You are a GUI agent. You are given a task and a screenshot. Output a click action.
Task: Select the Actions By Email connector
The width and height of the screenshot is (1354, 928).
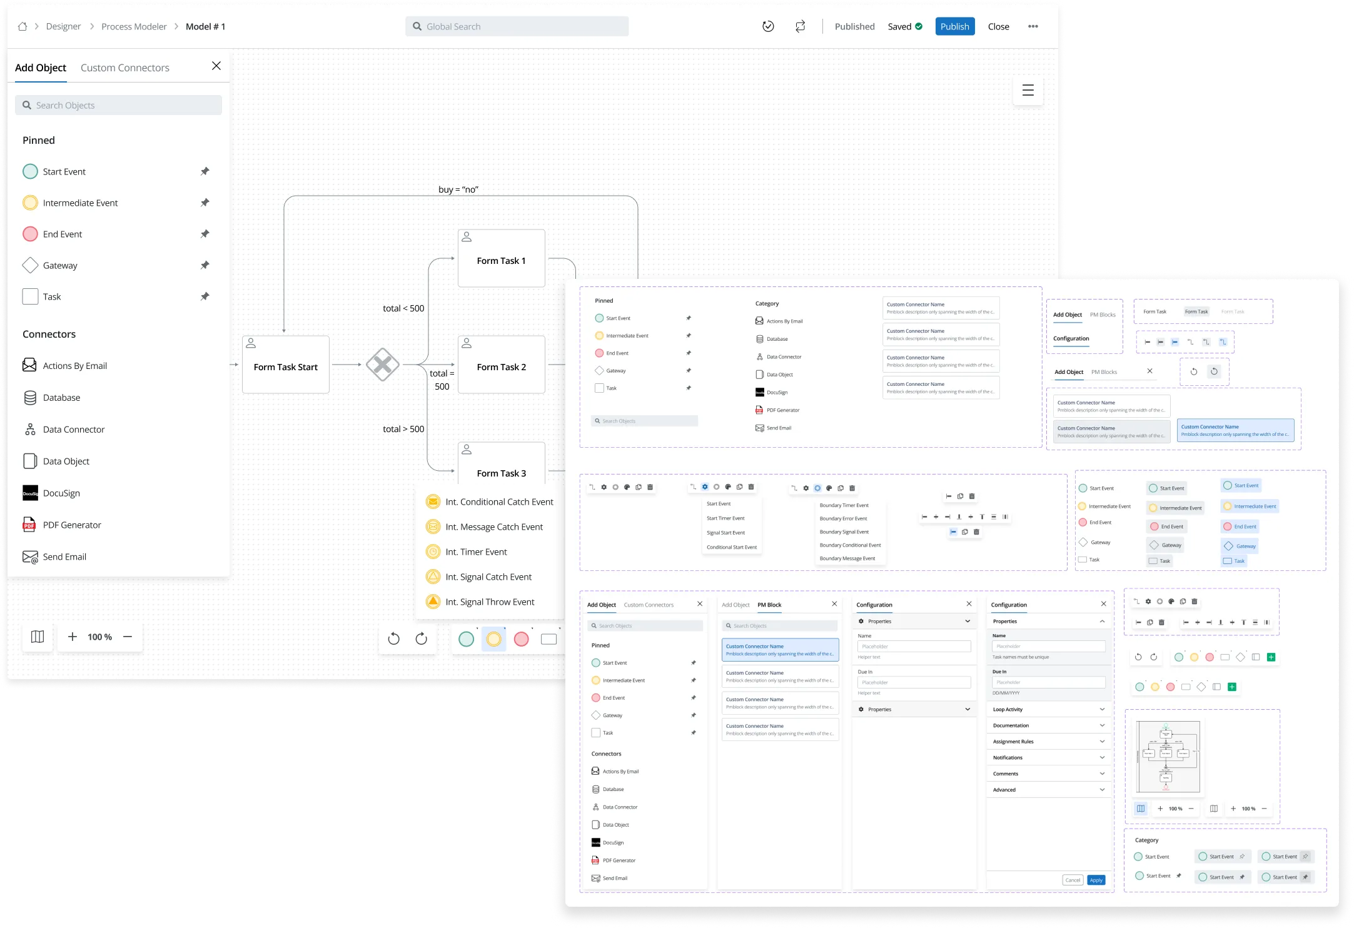point(75,365)
